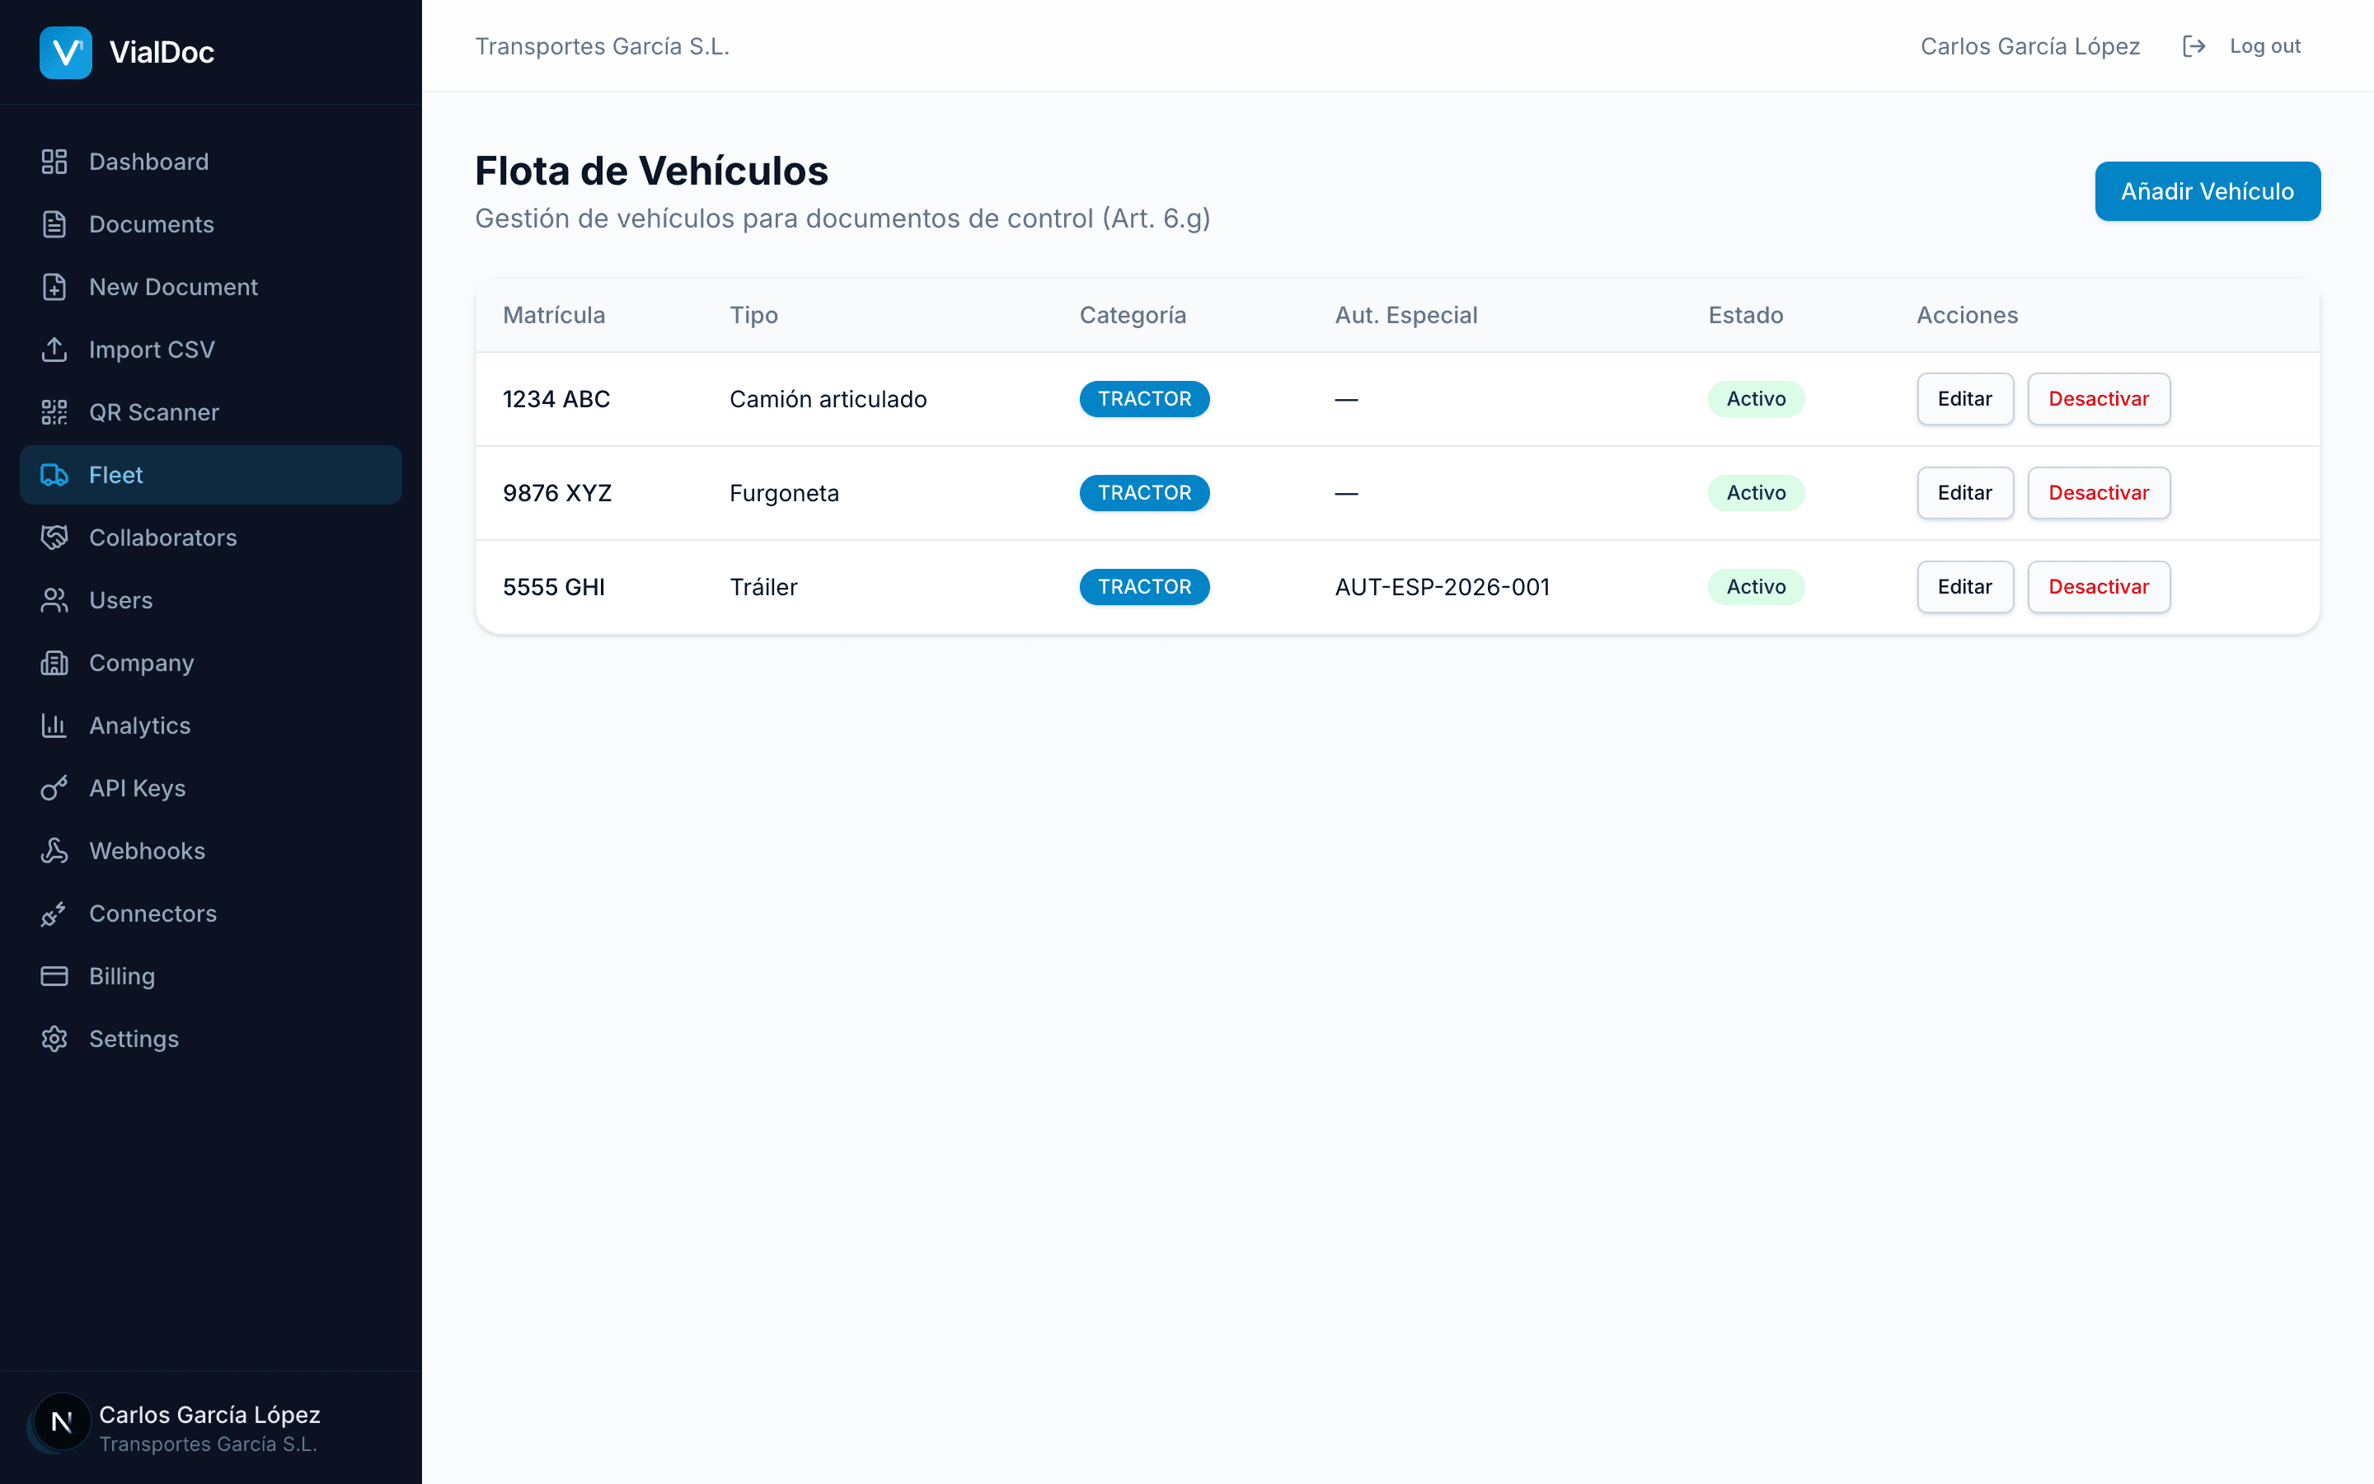This screenshot has height=1484, width=2374.
Task: Desactivar the Camión articulado row
Action: pyautogui.click(x=2099, y=398)
